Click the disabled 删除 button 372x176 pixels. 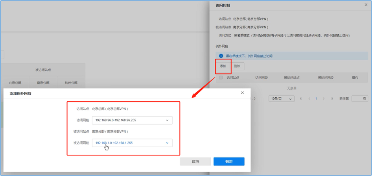tap(237, 66)
